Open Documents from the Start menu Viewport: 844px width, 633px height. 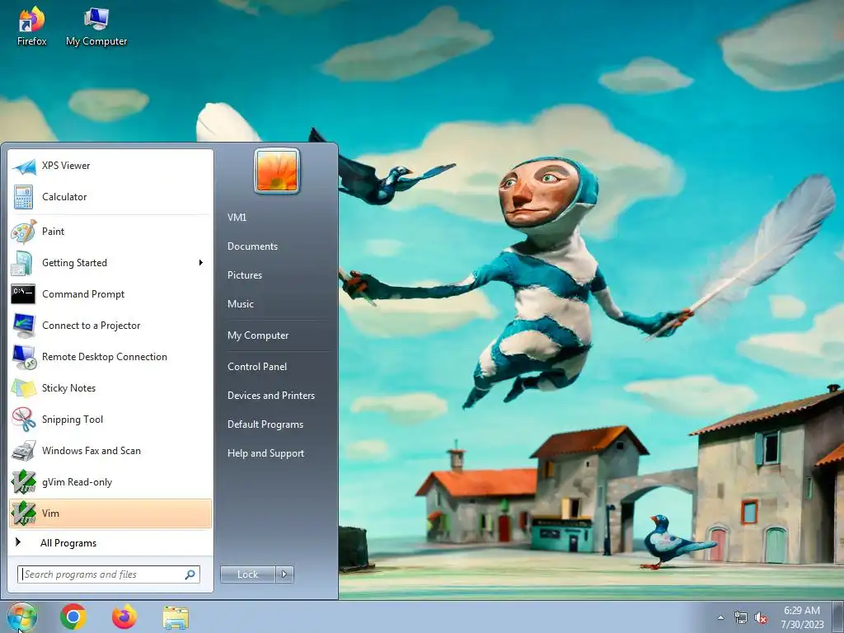pos(252,246)
